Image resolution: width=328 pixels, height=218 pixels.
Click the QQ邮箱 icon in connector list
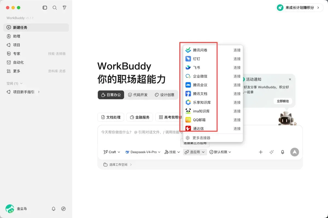(x=188, y=120)
